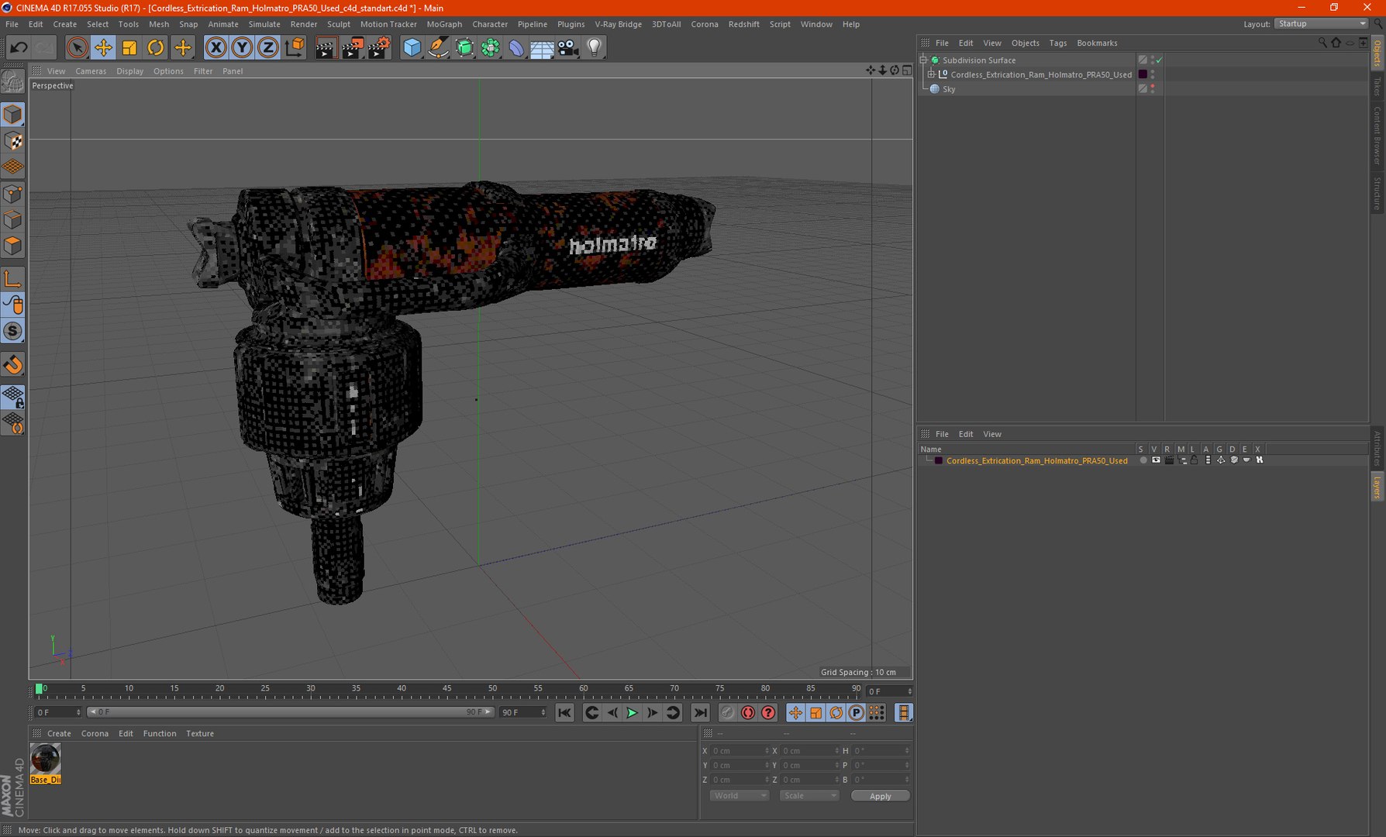Click the Render to Picture Viewer icon
This screenshot has width=1386, height=837.
352,48
